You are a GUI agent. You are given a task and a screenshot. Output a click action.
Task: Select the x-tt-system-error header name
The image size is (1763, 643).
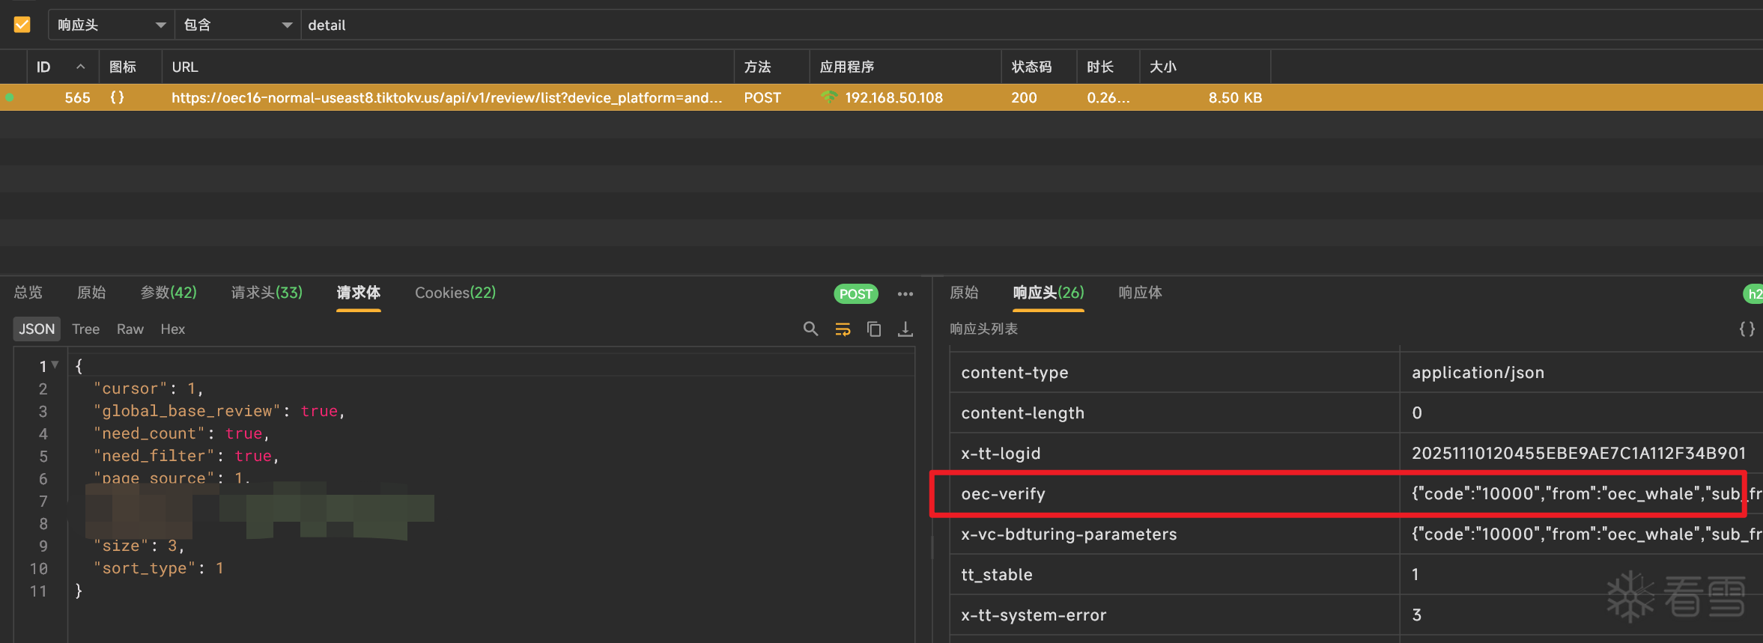click(x=1034, y=615)
